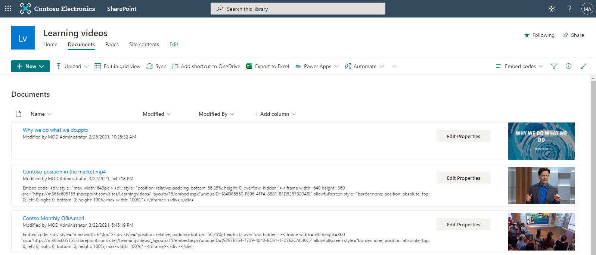
Task: Click the Lv site logo tile
Action: click(23, 38)
